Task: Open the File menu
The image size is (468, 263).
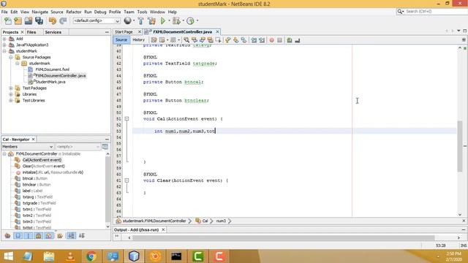Action: 4,12
